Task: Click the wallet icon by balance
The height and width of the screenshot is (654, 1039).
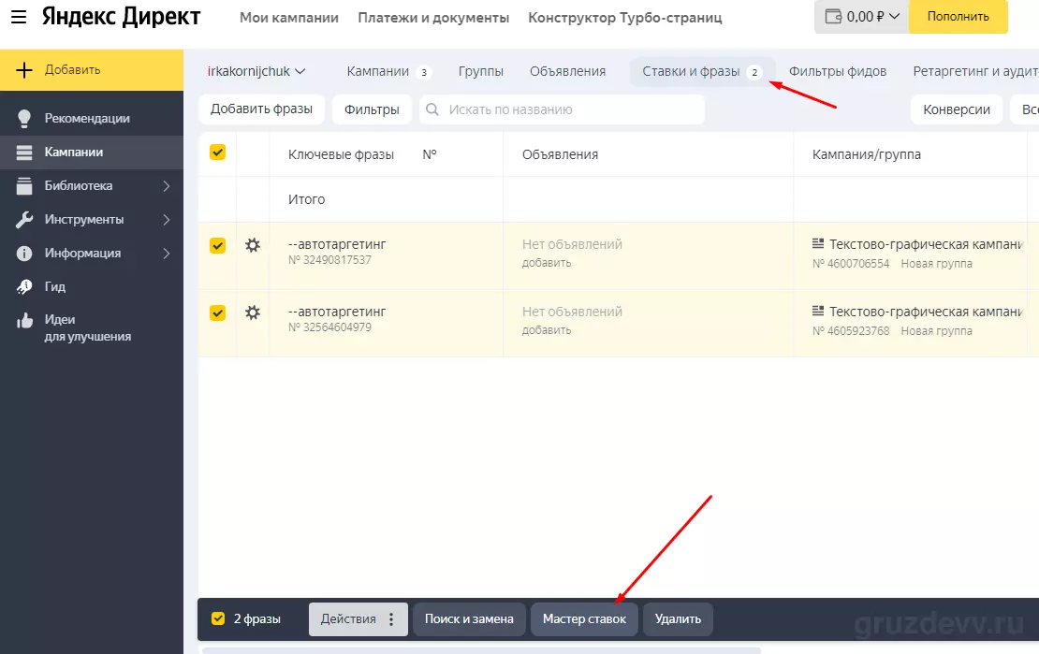Action: pyautogui.click(x=833, y=17)
